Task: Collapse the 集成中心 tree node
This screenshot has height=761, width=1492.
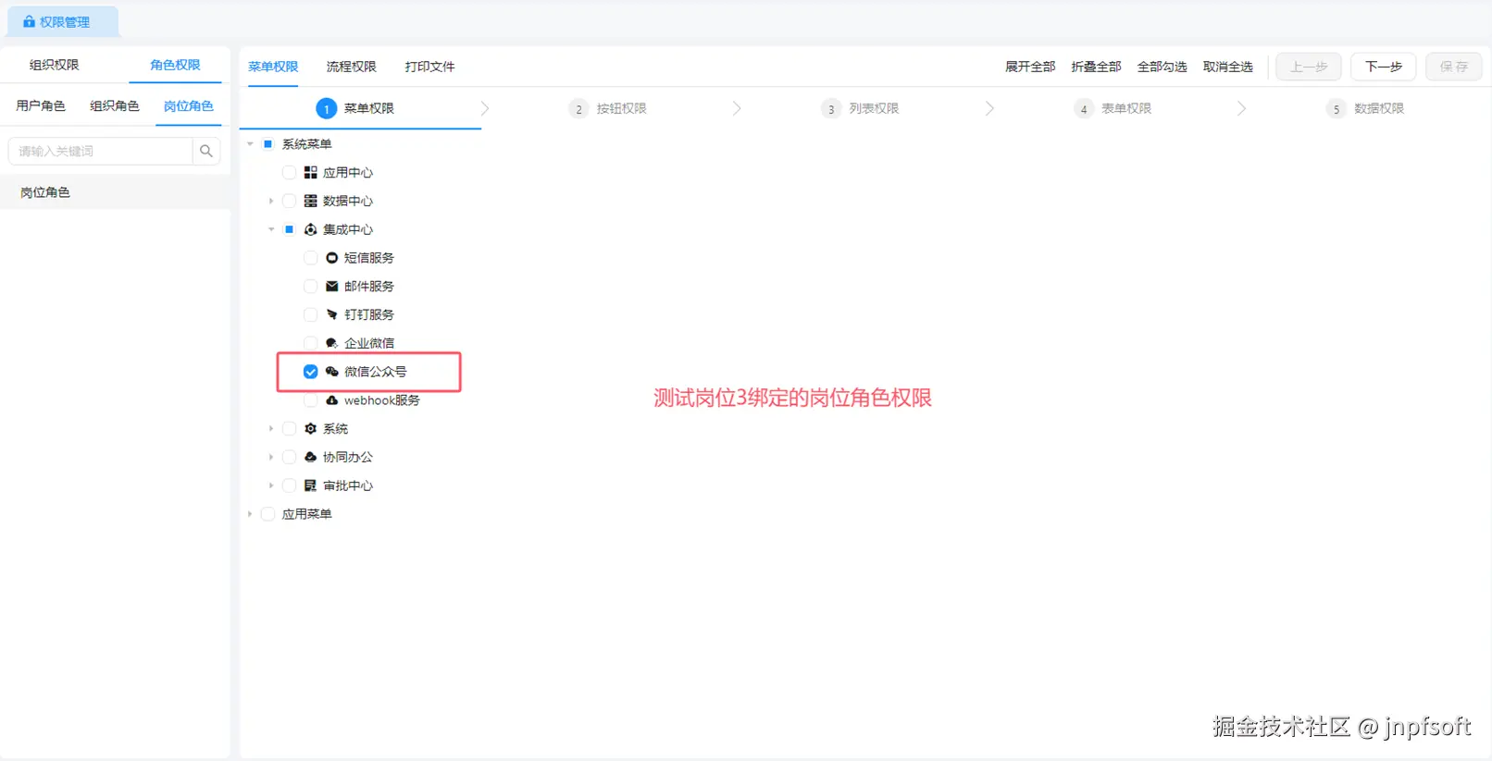Action: (x=271, y=229)
